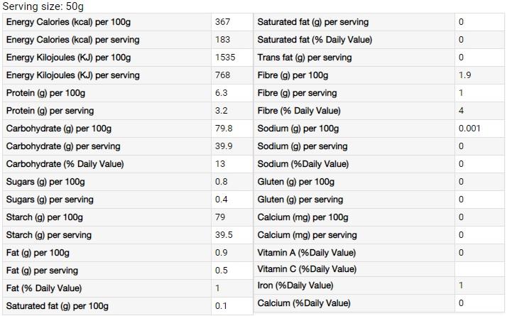Select the Energy Calories per serving field
This screenshot has width=507, height=316.
[231, 40]
